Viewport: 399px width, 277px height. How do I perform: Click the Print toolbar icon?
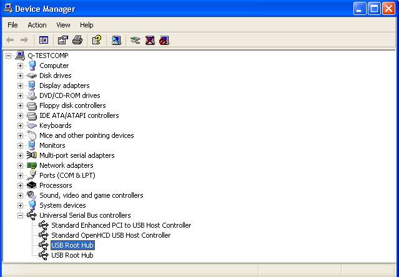pyautogui.click(x=77, y=40)
